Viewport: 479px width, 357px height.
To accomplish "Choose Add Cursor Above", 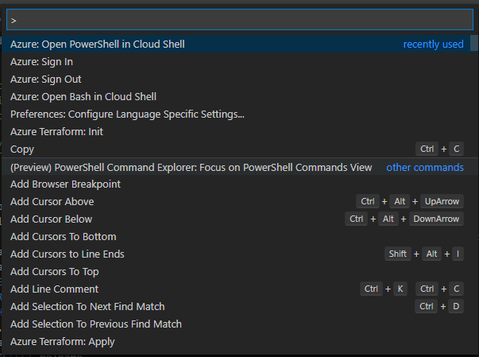I will click(x=52, y=202).
